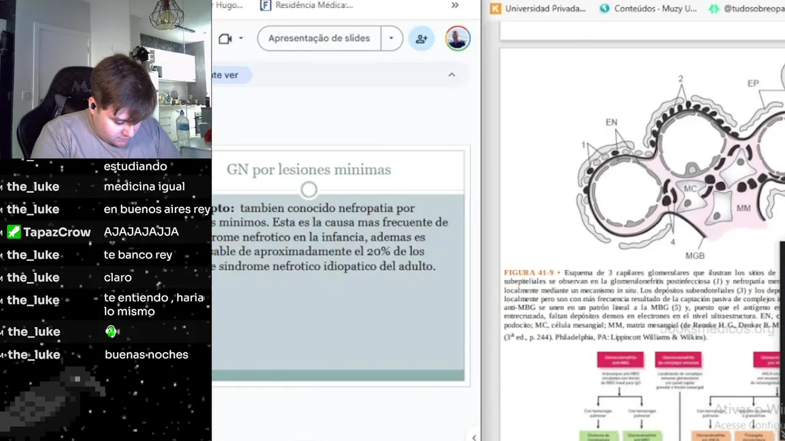Click the camera meeting icon

225,39
